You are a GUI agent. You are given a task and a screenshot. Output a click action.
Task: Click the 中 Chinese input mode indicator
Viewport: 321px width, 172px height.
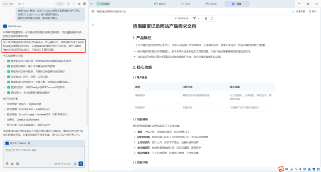pos(287,169)
